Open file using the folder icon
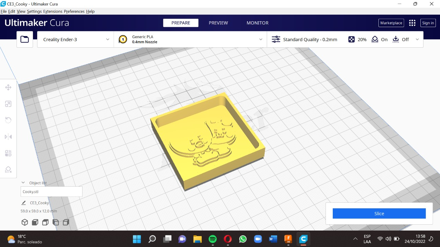 coord(25,39)
